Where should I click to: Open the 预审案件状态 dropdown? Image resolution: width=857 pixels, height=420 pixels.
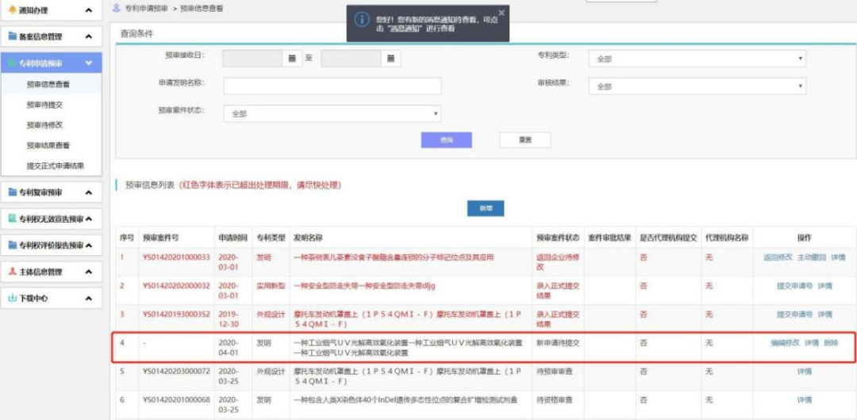pyautogui.click(x=332, y=114)
